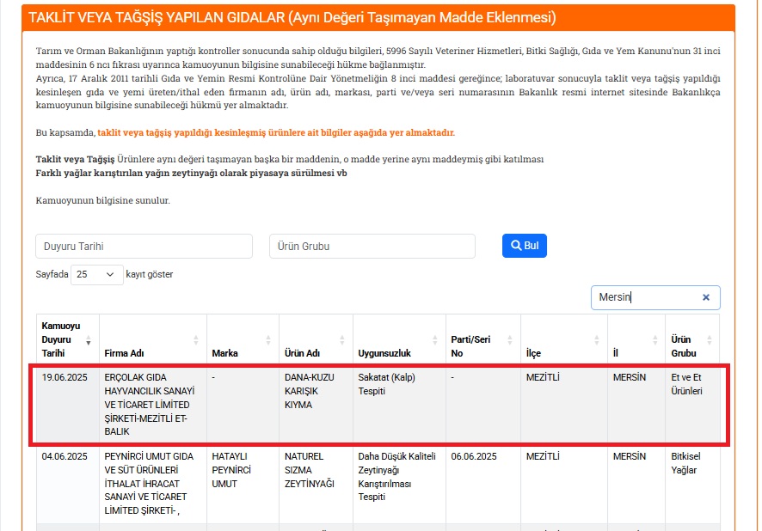Viewport: 762px width, 531px height.
Task: Click MEZİTLİ cell in ERÇOLAK row
Action: point(563,404)
